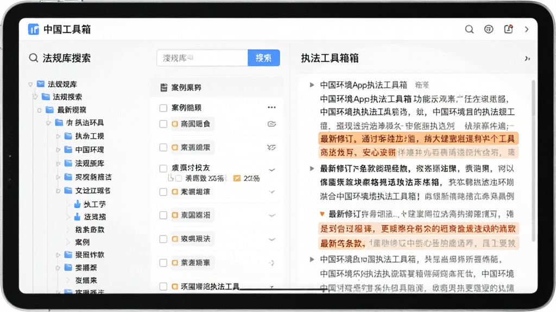Click the right panel vertical scrollbar

click(x=533, y=161)
